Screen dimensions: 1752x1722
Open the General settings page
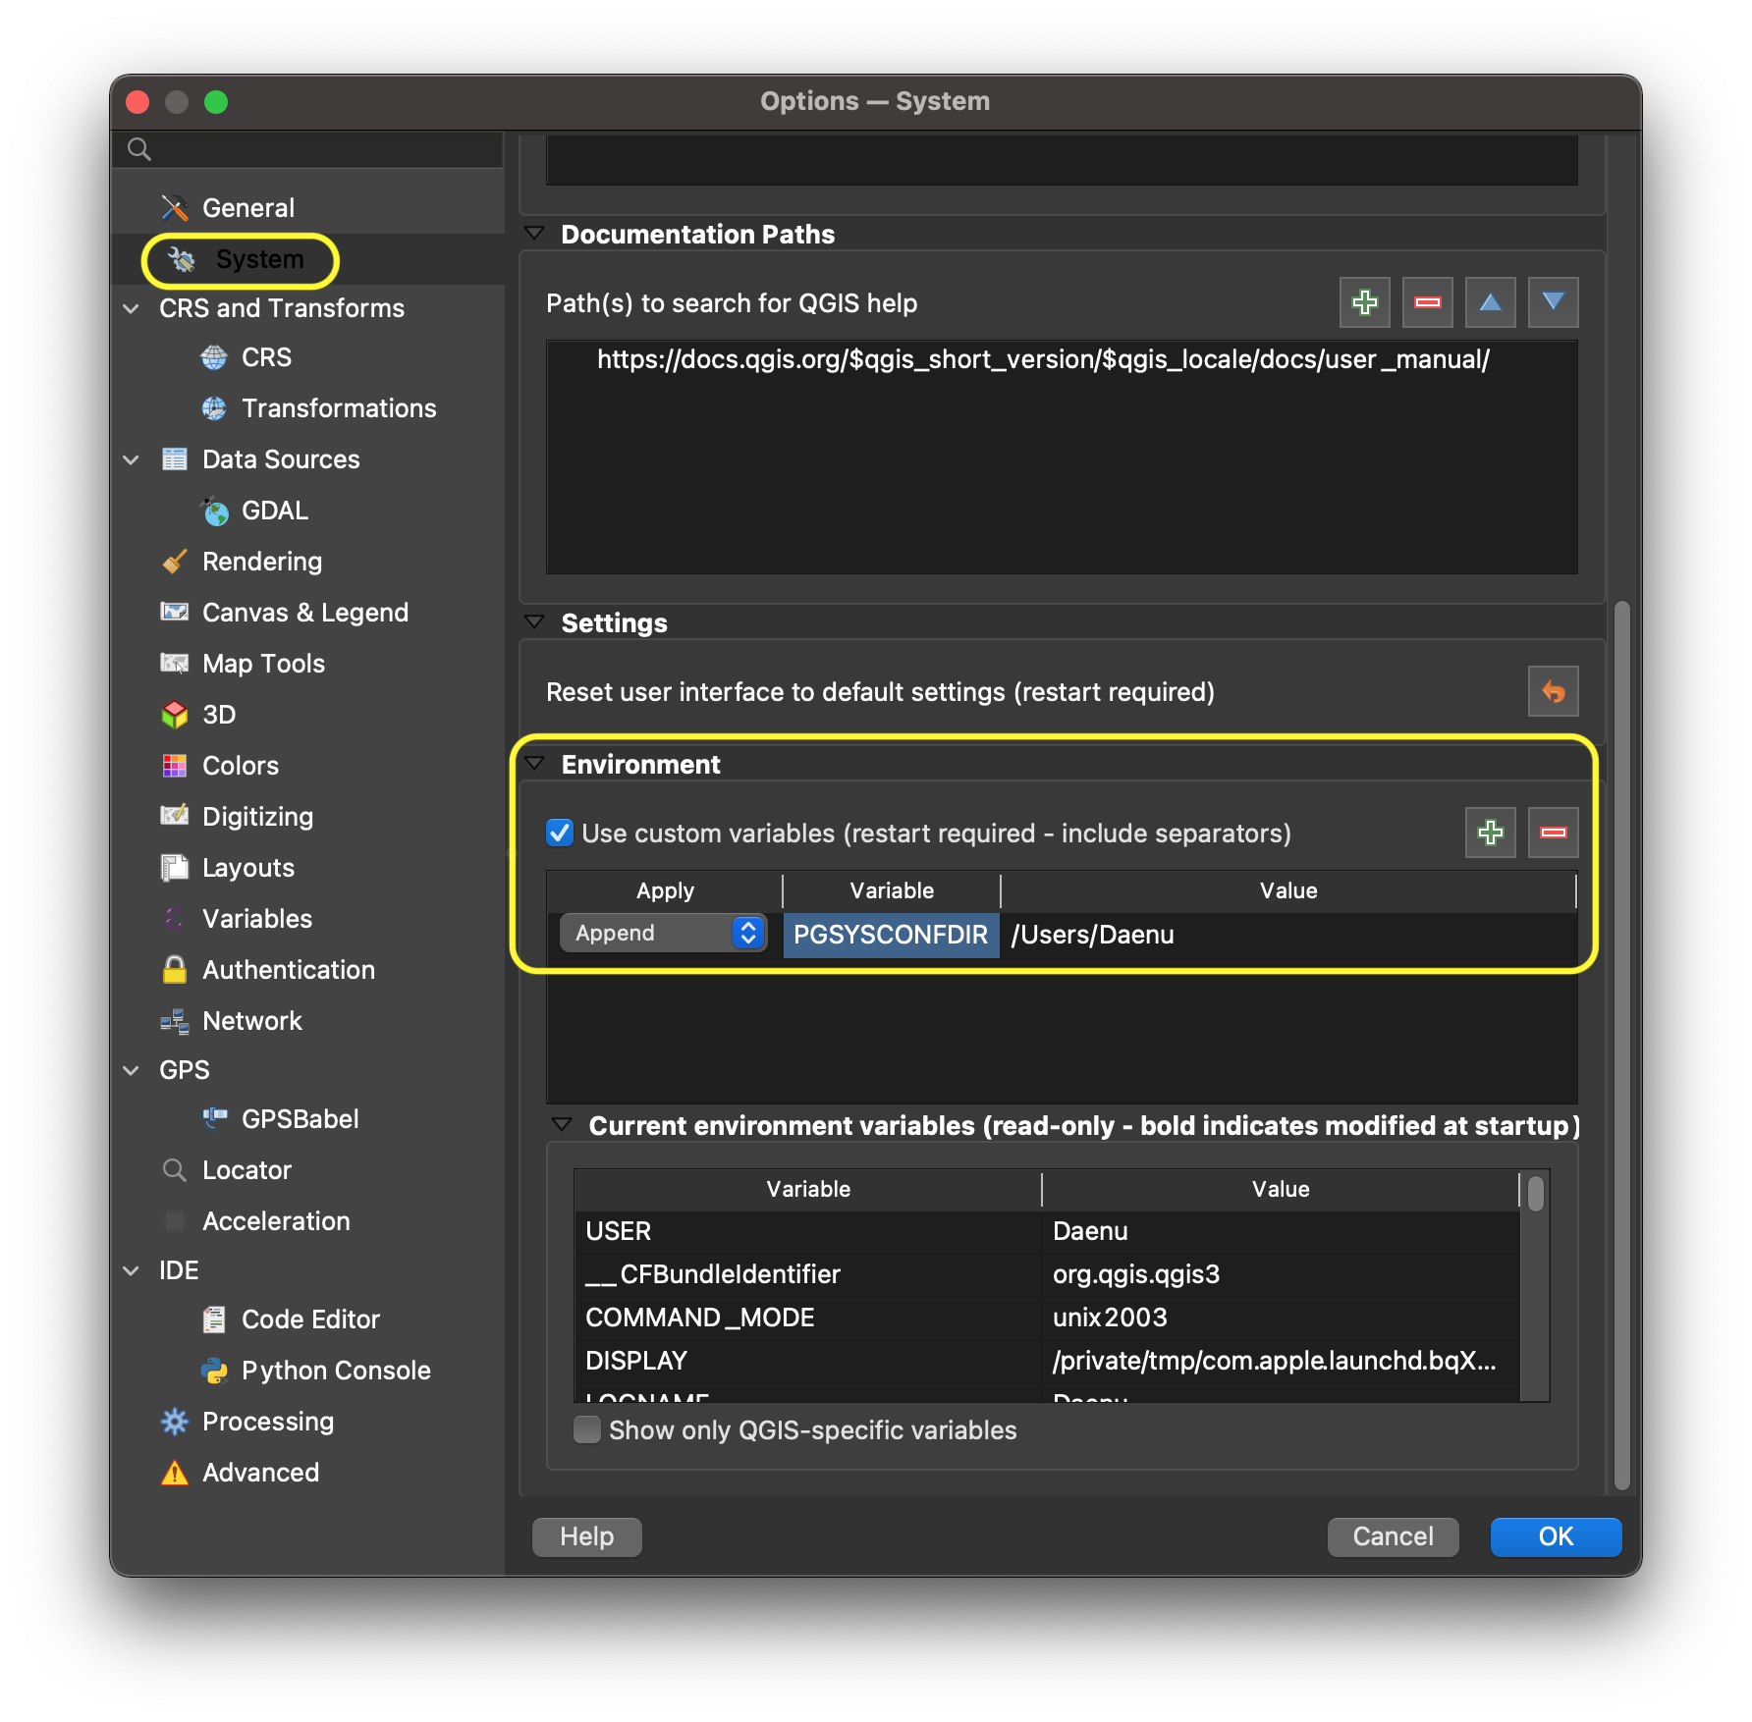pyautogui.click(x=247, y=208)
